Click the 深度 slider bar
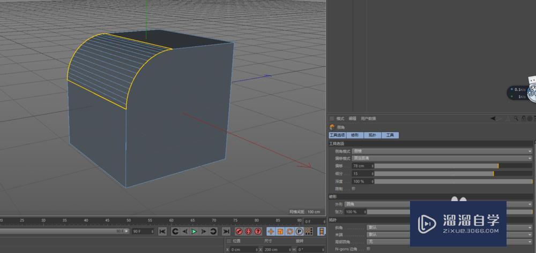Viewport: 536px width, 253px height. coord(453,181)
